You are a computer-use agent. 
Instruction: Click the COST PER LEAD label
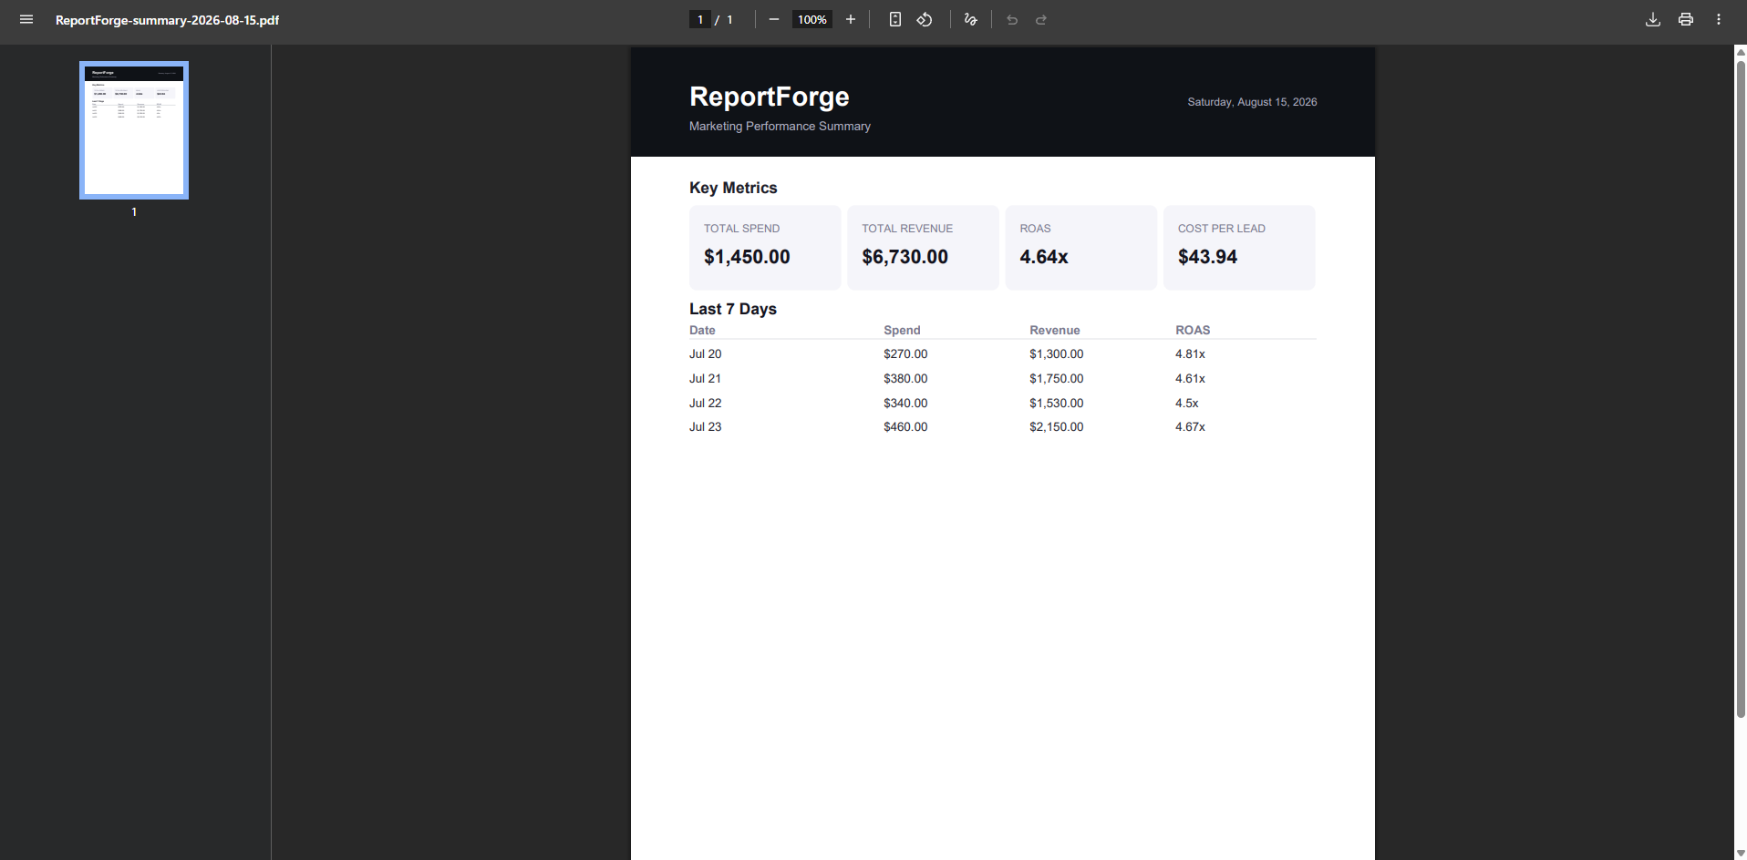(x=1221, y=229)
